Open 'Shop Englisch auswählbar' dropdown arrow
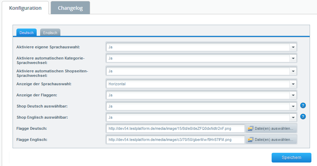 pos(293,117)
